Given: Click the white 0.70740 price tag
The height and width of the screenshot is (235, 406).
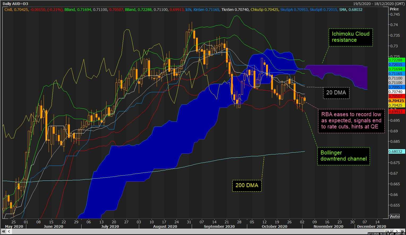Looking at the screenshot, I should [x=396, y=92].
